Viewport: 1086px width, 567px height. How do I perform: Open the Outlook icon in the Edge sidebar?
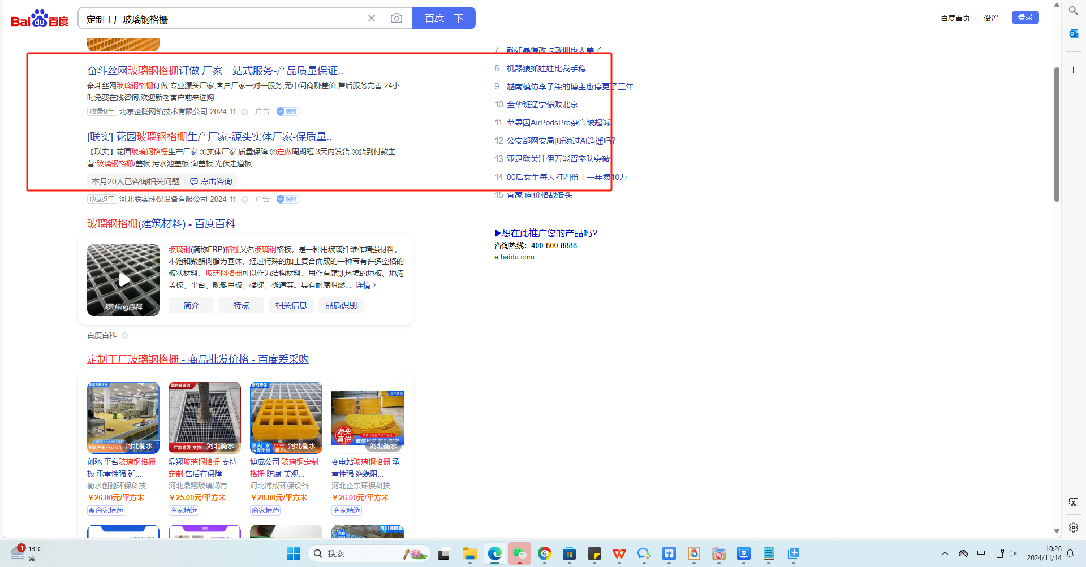tap(1073, 34)
